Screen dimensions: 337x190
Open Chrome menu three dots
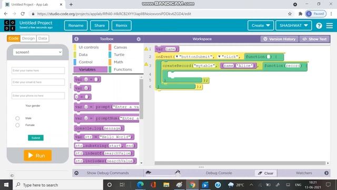pos(331,14)
